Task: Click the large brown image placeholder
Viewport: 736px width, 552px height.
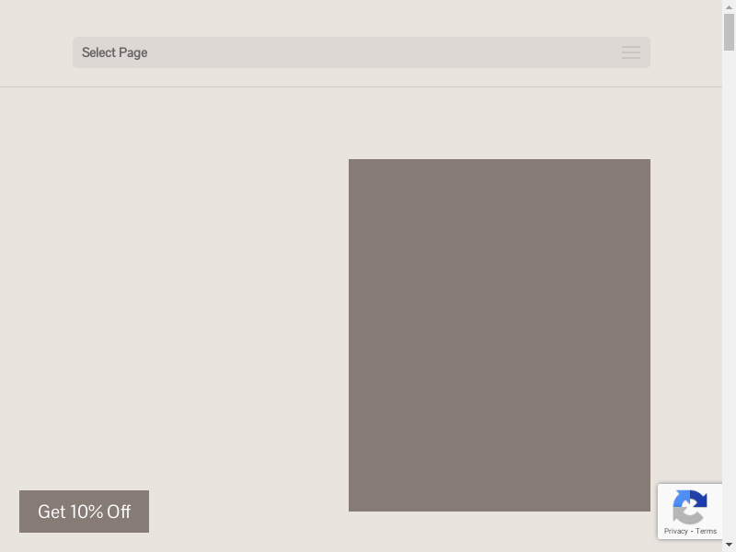Action: [499, 335]
